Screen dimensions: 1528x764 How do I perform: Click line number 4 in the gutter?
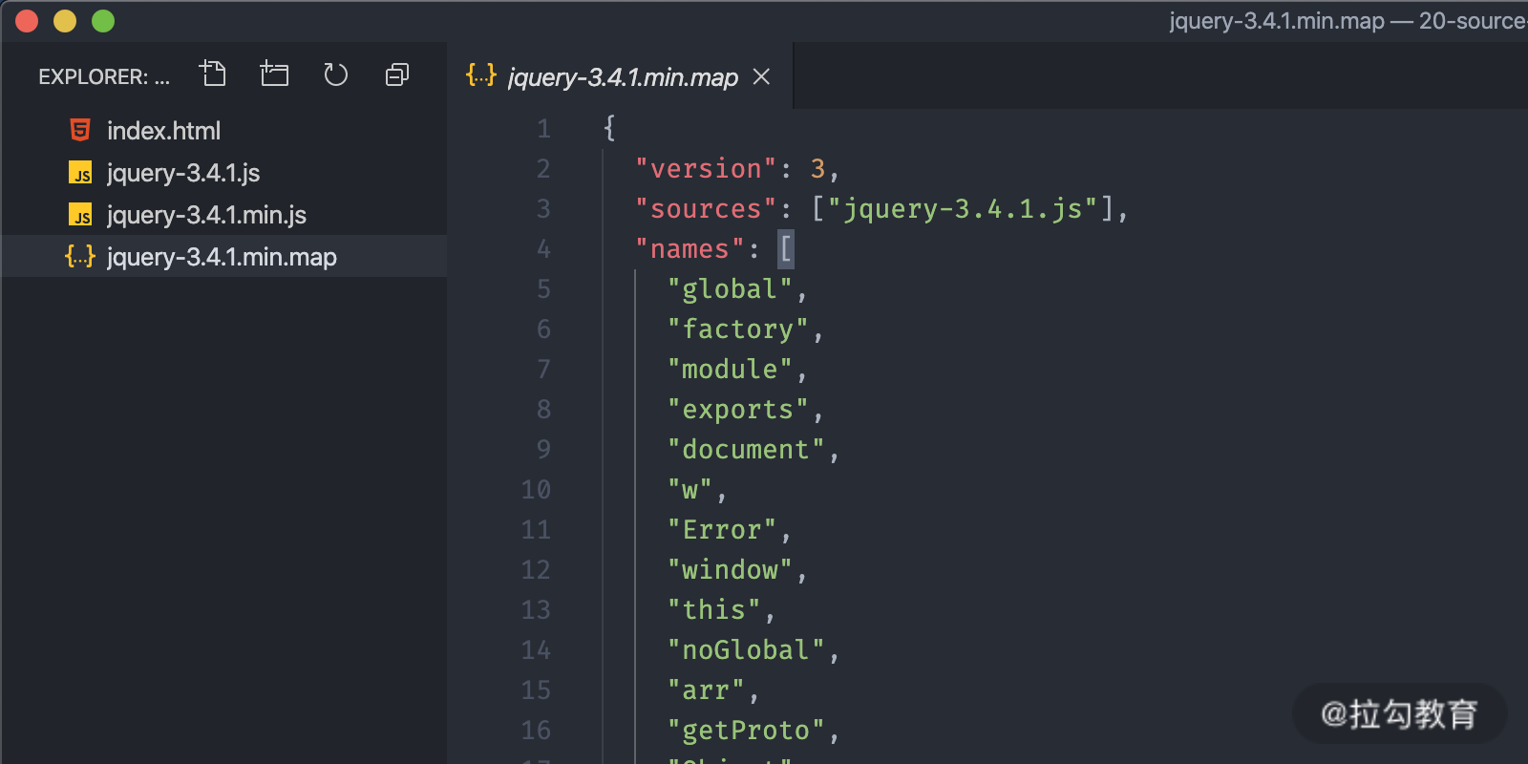(543, 248)
